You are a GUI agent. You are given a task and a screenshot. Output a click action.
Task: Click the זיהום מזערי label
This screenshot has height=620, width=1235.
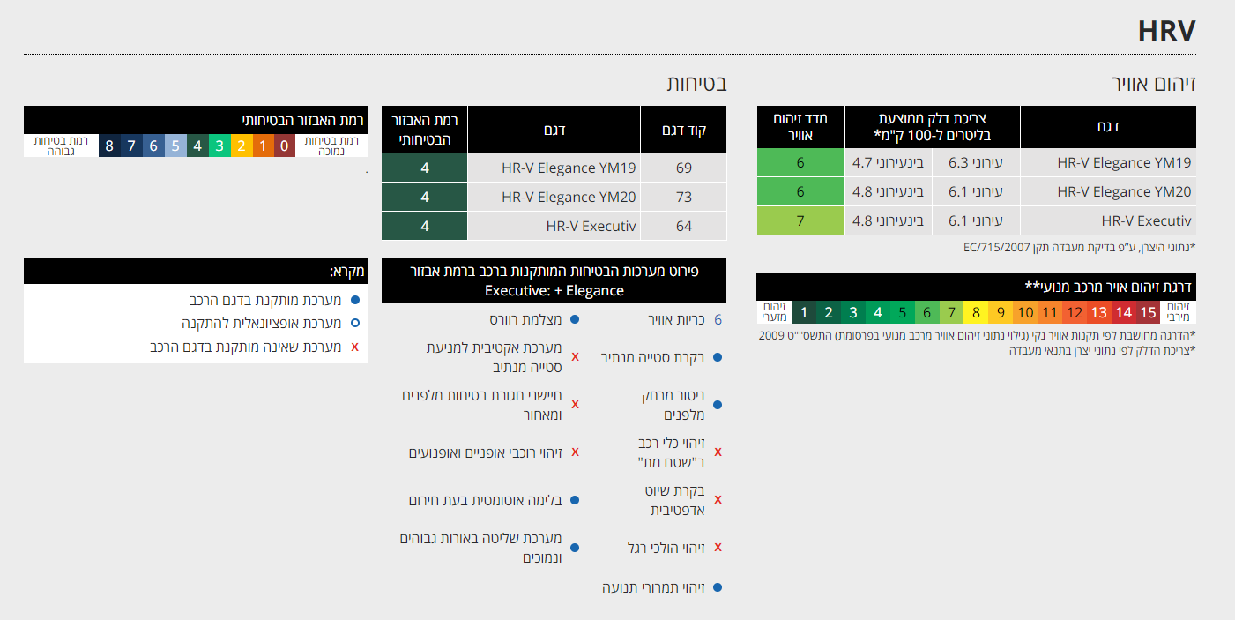point(774,312)
